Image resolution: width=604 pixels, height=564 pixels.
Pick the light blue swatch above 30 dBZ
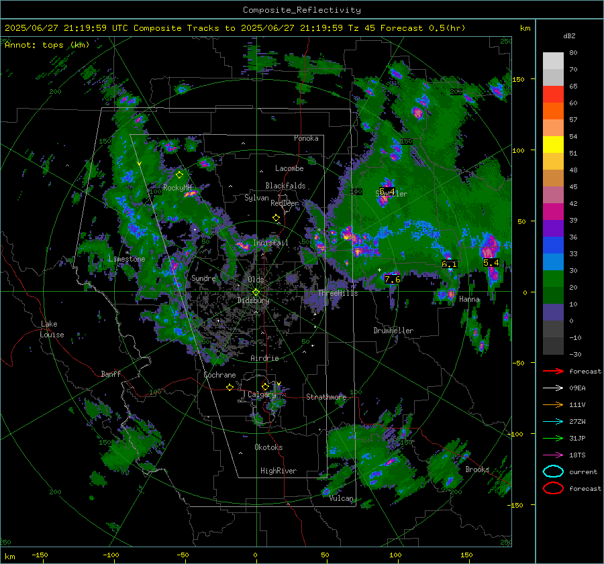(x=553, y=262)
